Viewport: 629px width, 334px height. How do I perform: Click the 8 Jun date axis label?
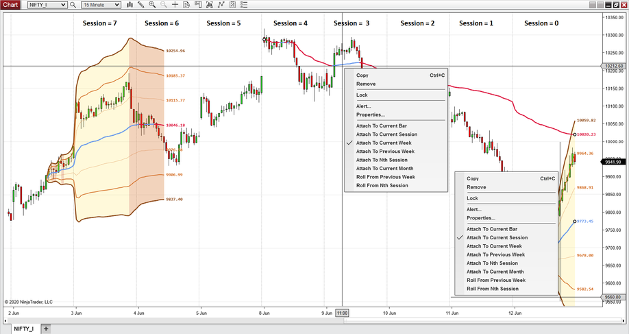pos(264,313)
